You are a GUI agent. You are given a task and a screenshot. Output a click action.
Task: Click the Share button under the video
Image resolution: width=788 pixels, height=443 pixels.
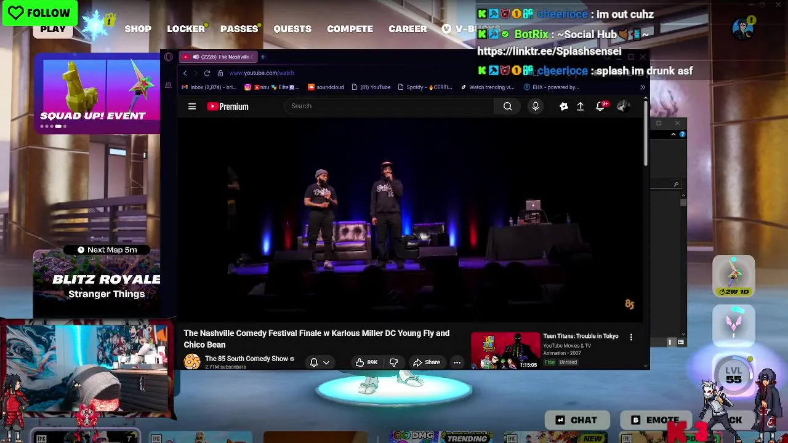[427, 362]
